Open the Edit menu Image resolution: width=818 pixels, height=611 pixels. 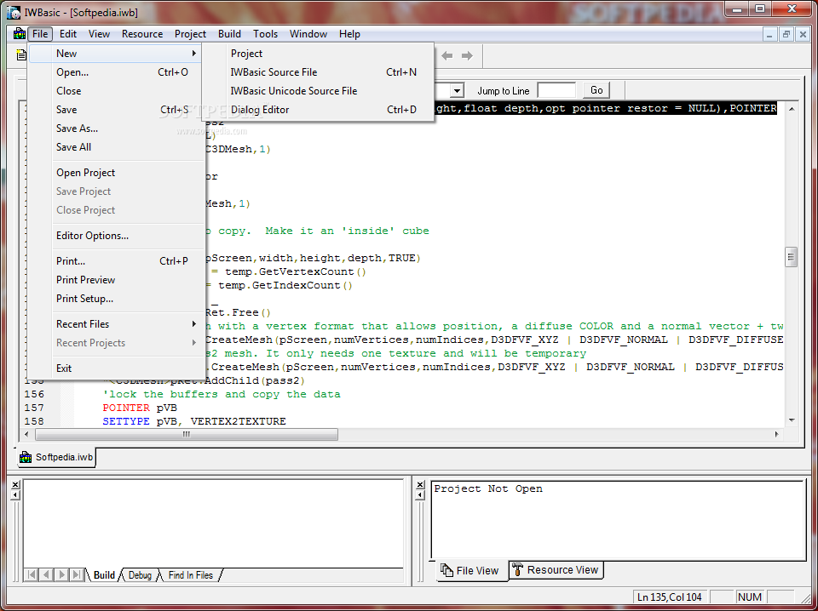tap(68, 34)
